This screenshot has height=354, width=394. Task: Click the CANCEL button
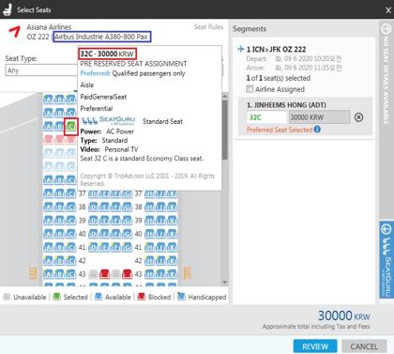(x=364, y=346)
